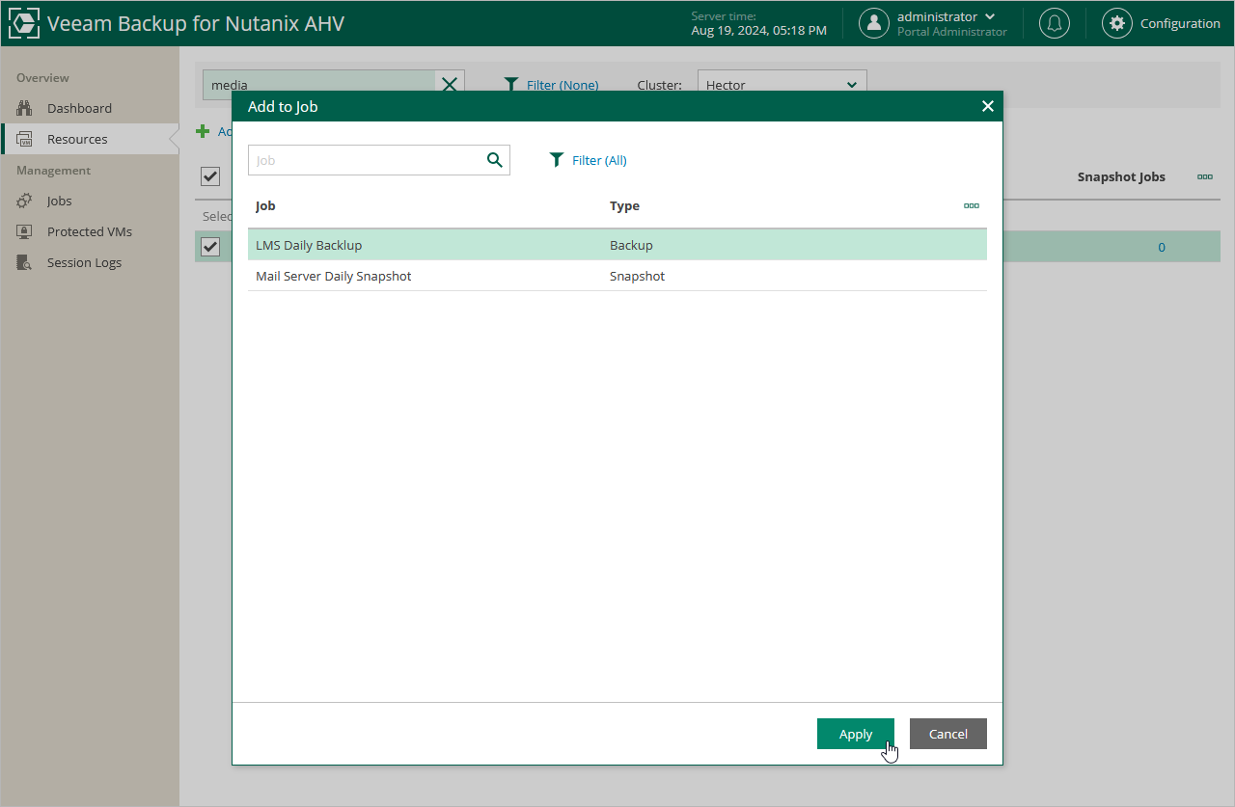1235x807 pixels.
Task: Click the Configuration gear icon
Action: (1117, 23)
